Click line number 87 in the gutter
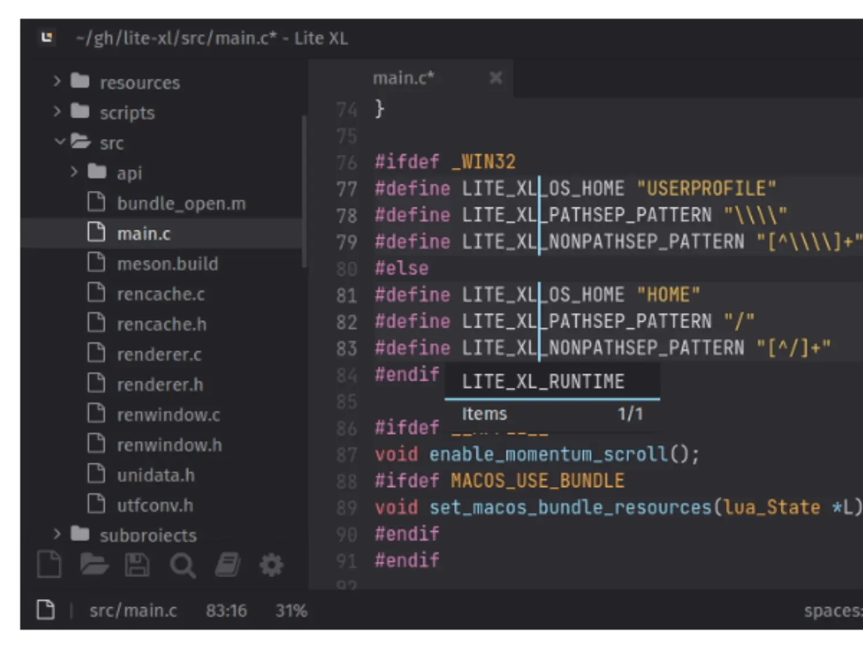Screen dimensions: 863x647 [347, 455]
